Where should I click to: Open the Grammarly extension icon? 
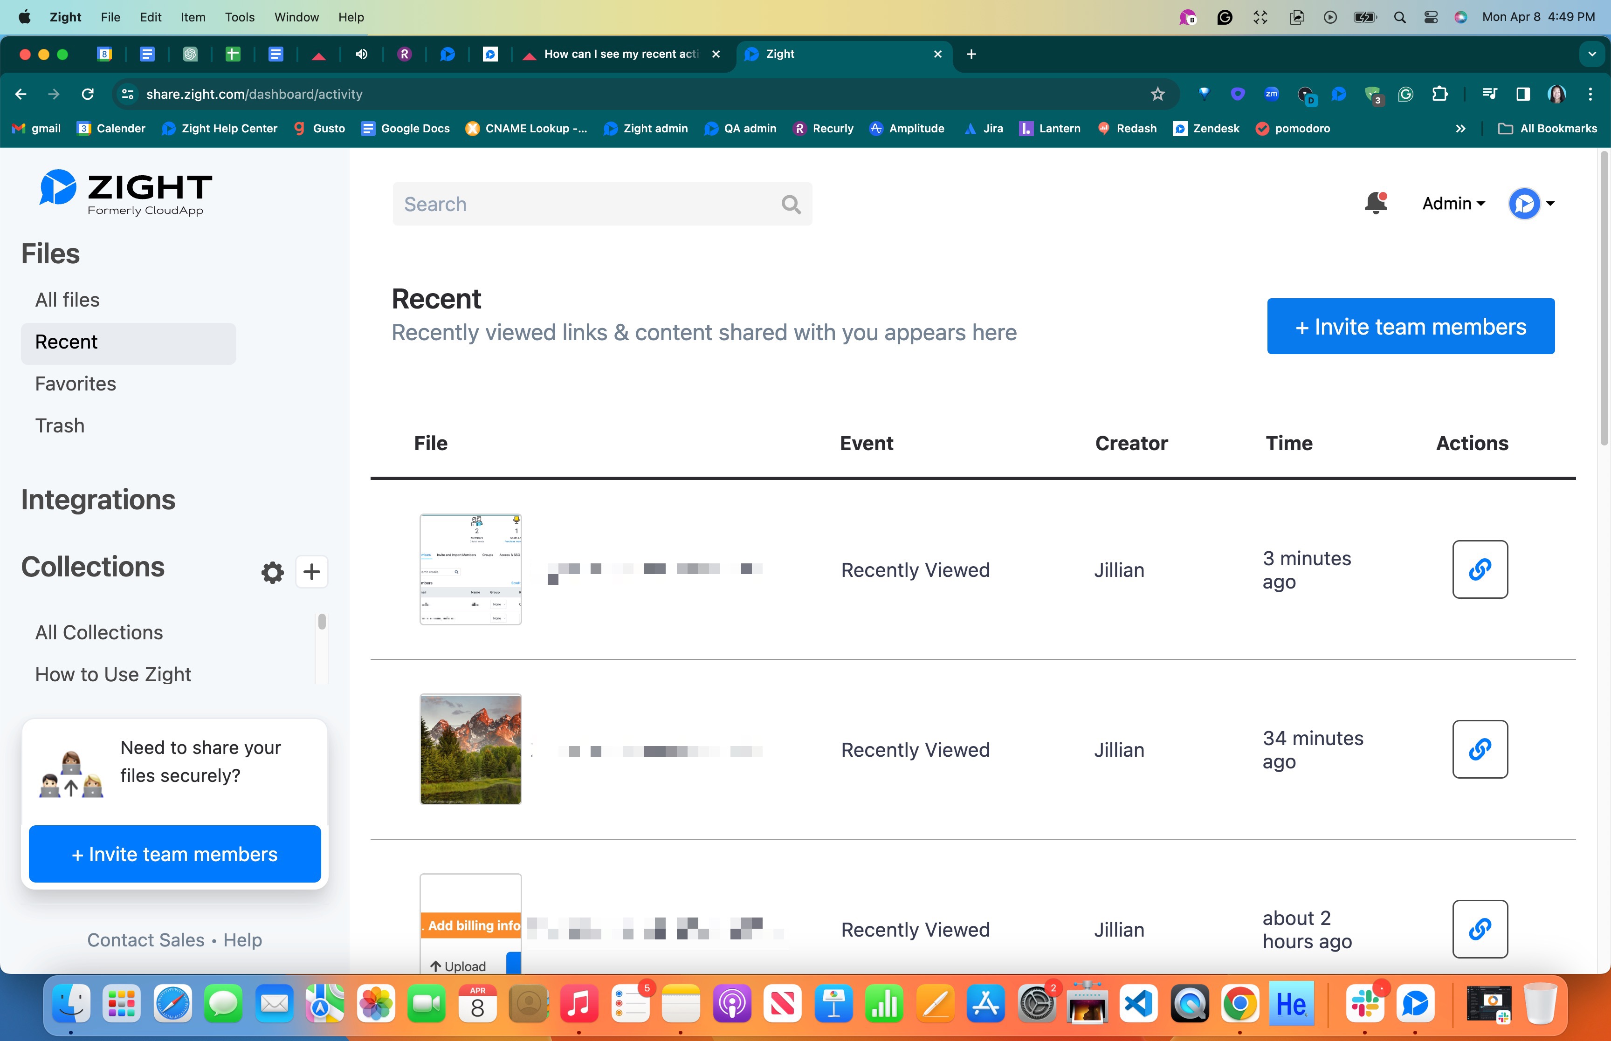click(1405, 94)
